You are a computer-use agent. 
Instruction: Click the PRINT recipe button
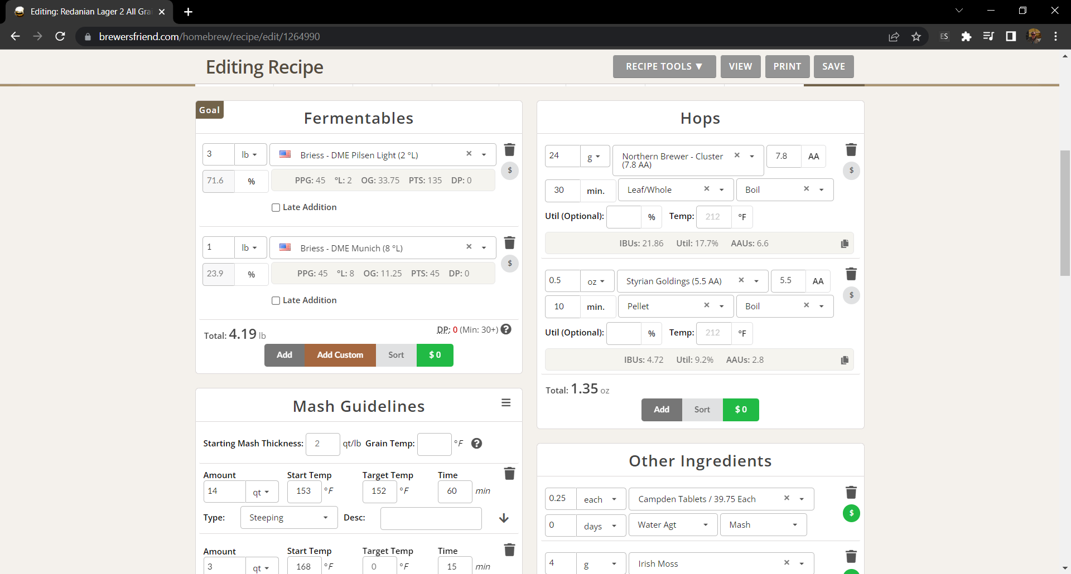(787, 66)
